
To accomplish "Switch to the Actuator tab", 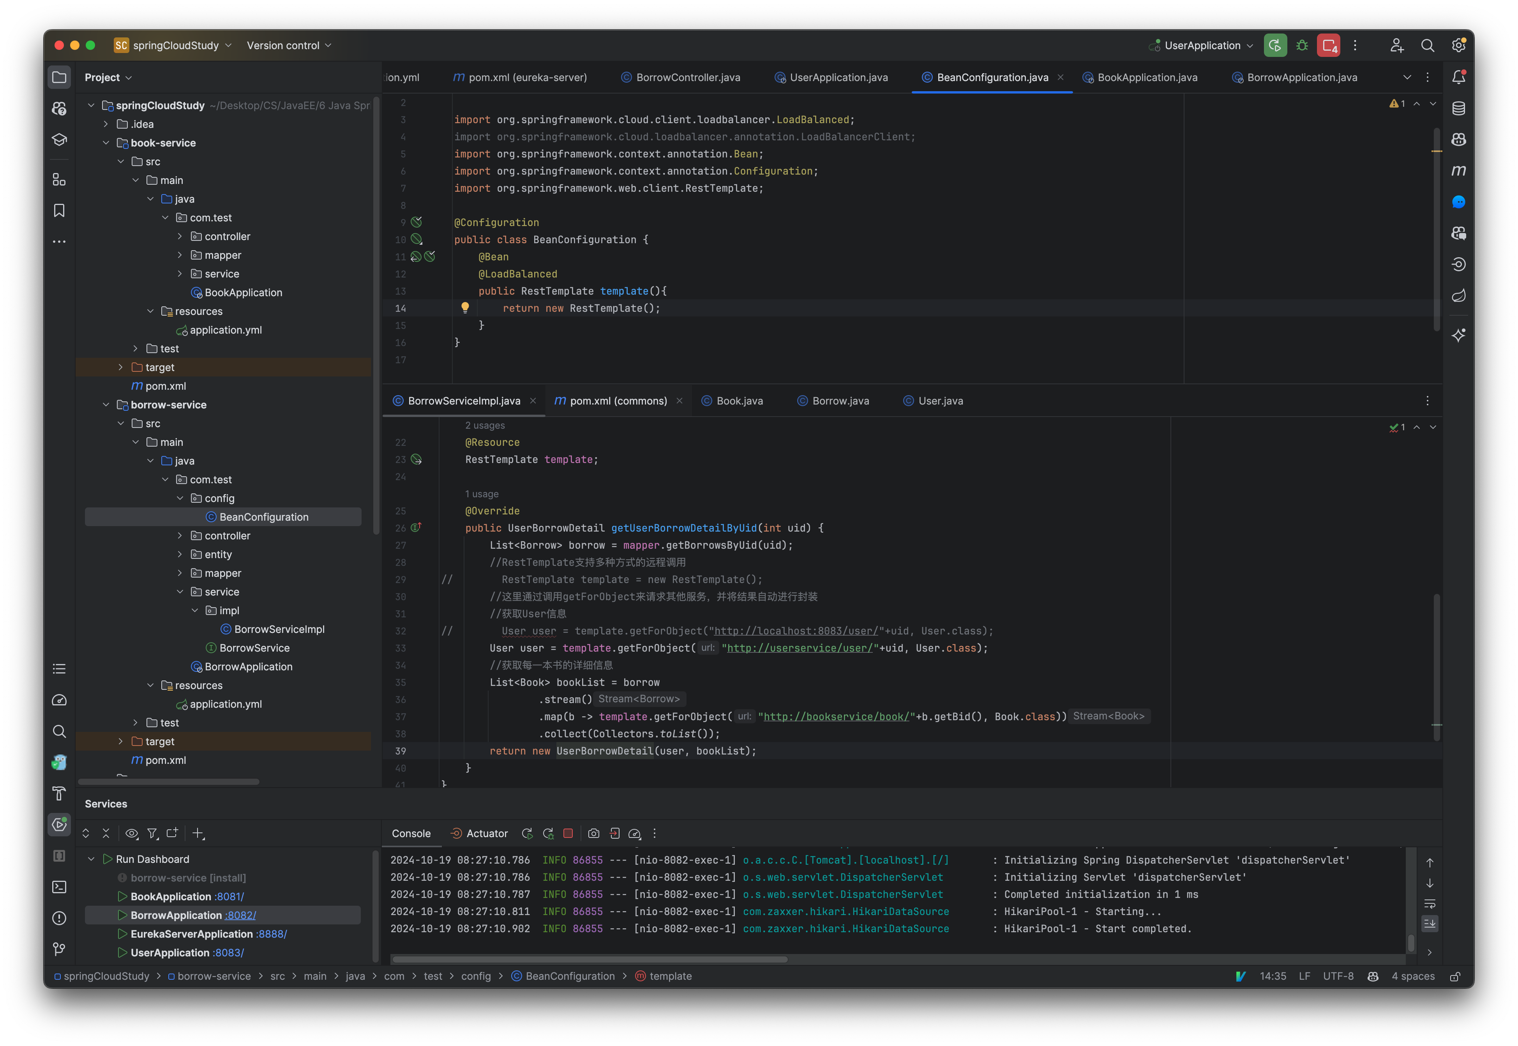I will coord(486,834).
